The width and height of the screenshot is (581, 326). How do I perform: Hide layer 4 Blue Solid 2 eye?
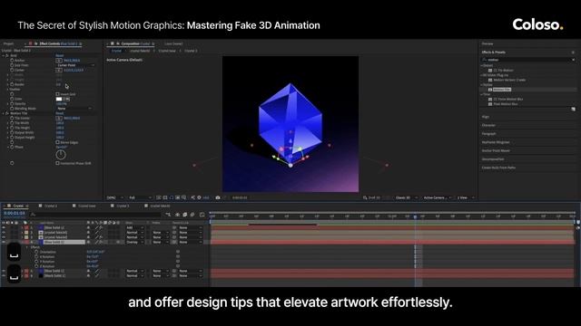(x=4, y=242)
